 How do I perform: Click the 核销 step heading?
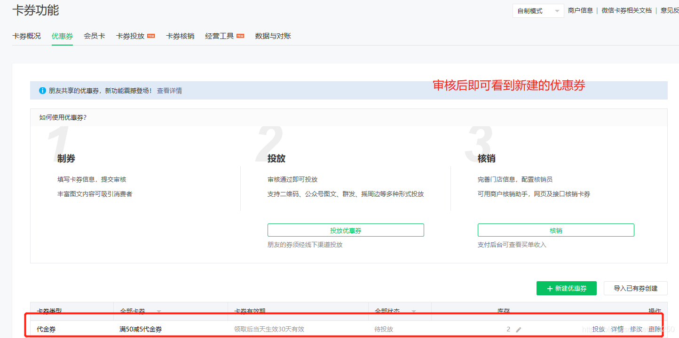click(x=487, y=159)
